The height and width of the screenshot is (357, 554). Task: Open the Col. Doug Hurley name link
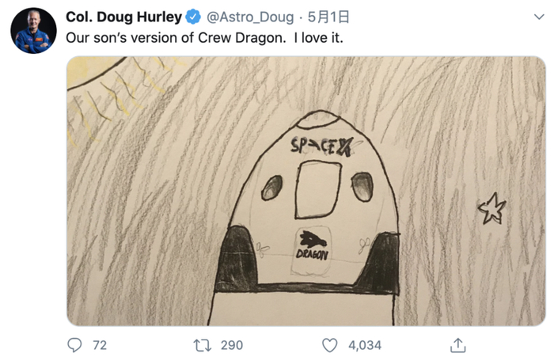click(x=123, y=17)
